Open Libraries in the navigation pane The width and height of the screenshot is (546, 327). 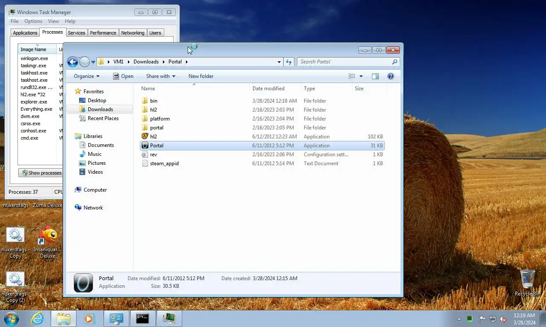93,136
